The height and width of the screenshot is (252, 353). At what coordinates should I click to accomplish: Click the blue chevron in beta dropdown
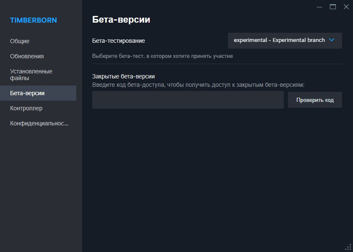332,40
